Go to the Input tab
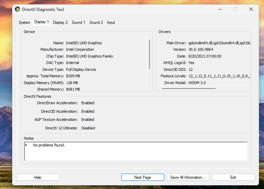Viewport: 264px width, 189px height. [111, 22]
